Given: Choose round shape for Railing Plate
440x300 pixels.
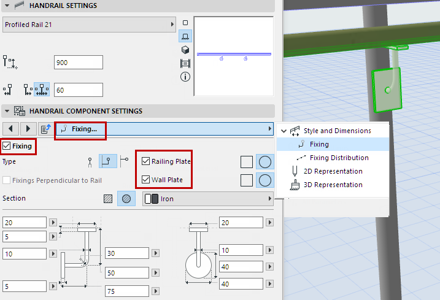Looking at the screenshot, I should [x=265, y=162].
